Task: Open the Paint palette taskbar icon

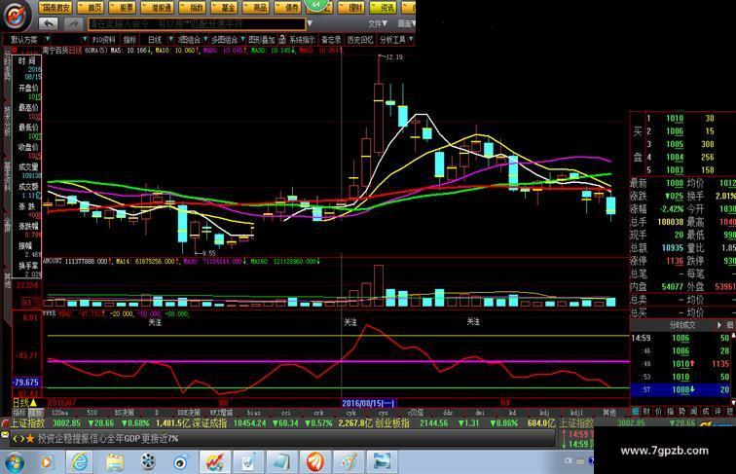Action: tap(349, 462)
